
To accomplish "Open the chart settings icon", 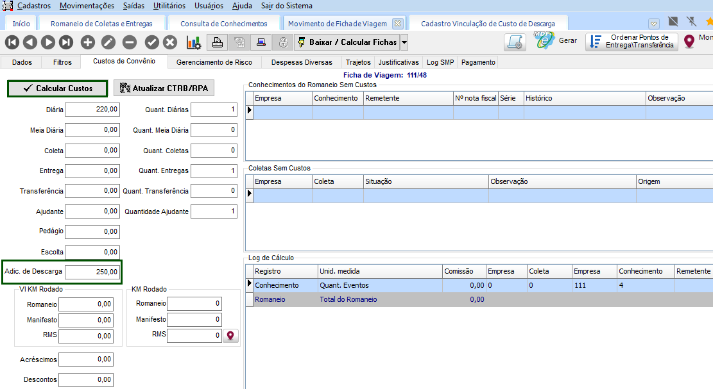I will click(193, 42).
